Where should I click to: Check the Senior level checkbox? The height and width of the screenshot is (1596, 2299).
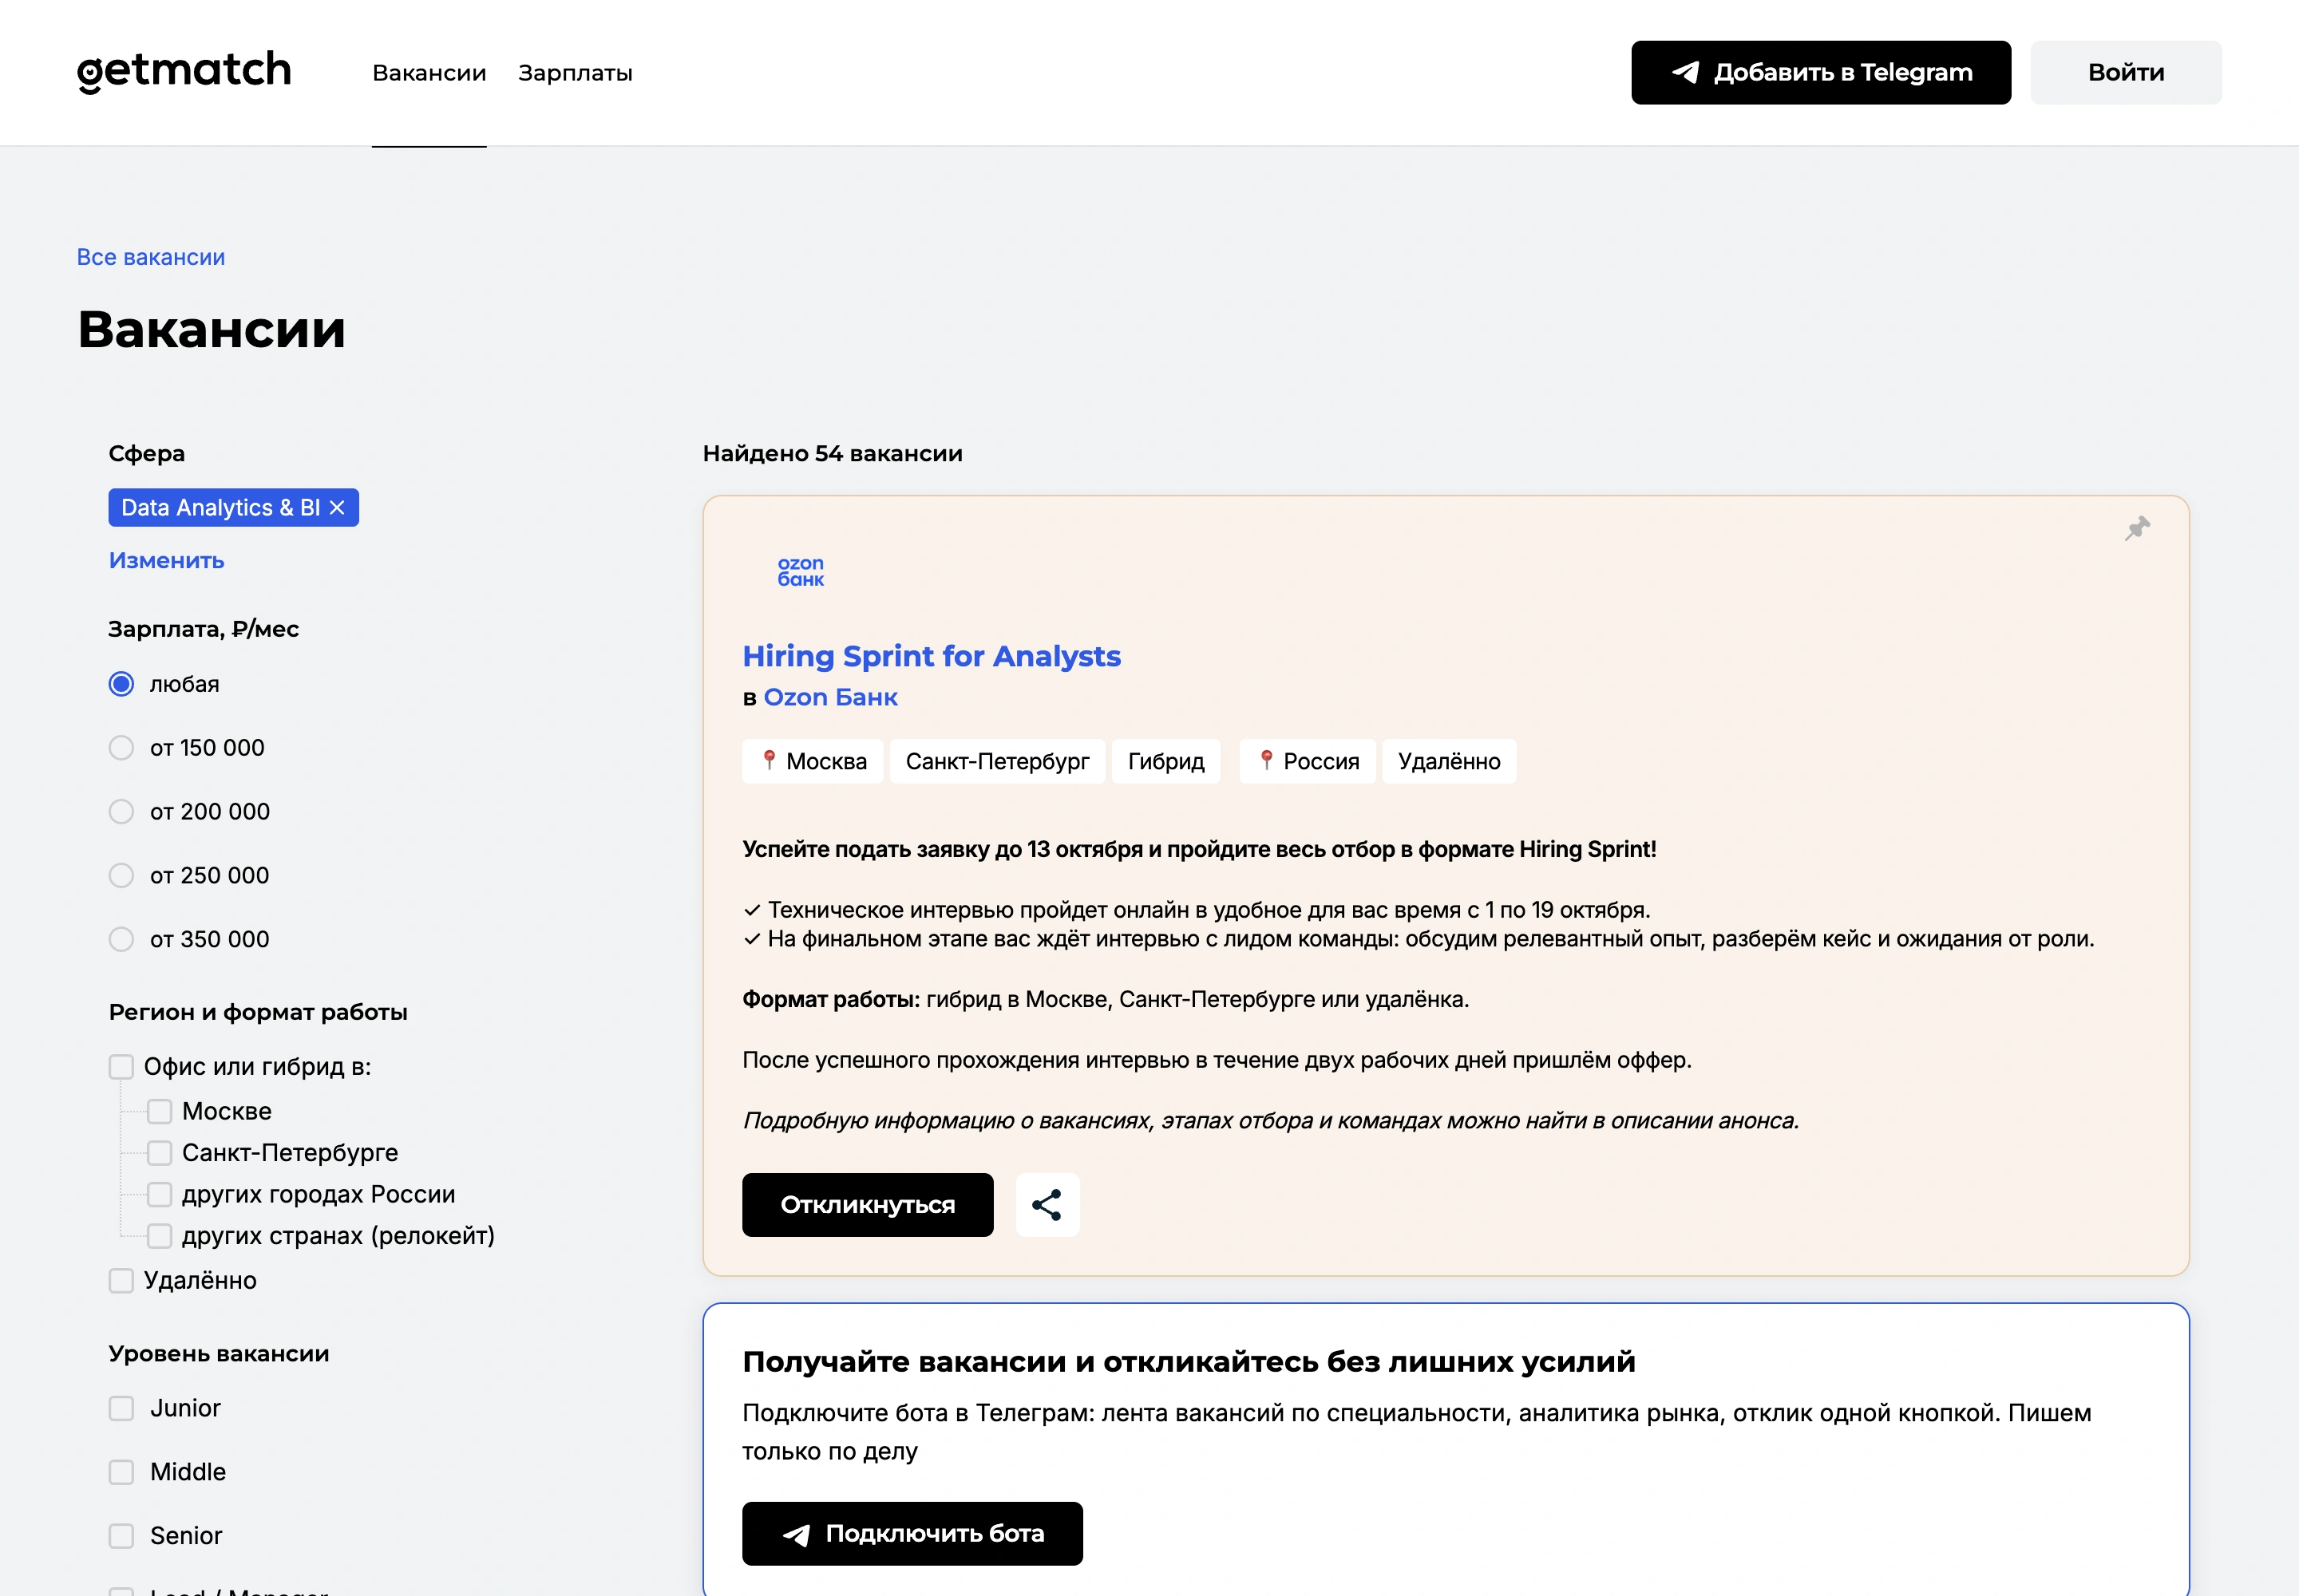[x=121, y=1536]
